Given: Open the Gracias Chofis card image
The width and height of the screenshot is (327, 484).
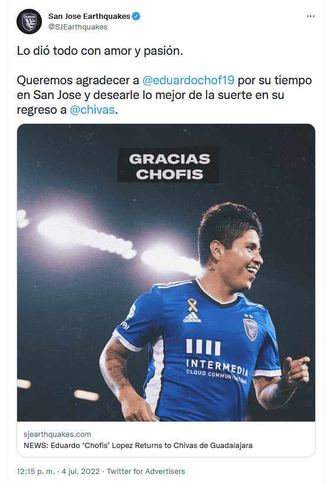Looking at the screenshot, I should (166, 272).
